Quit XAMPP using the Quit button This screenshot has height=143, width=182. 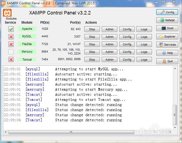pos(167,61)
